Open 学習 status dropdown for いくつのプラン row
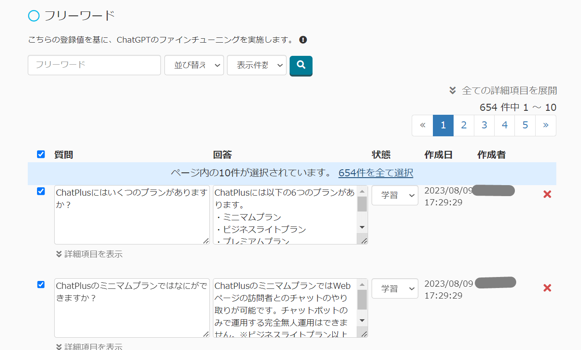581x350 pixels. pos(395,195)
